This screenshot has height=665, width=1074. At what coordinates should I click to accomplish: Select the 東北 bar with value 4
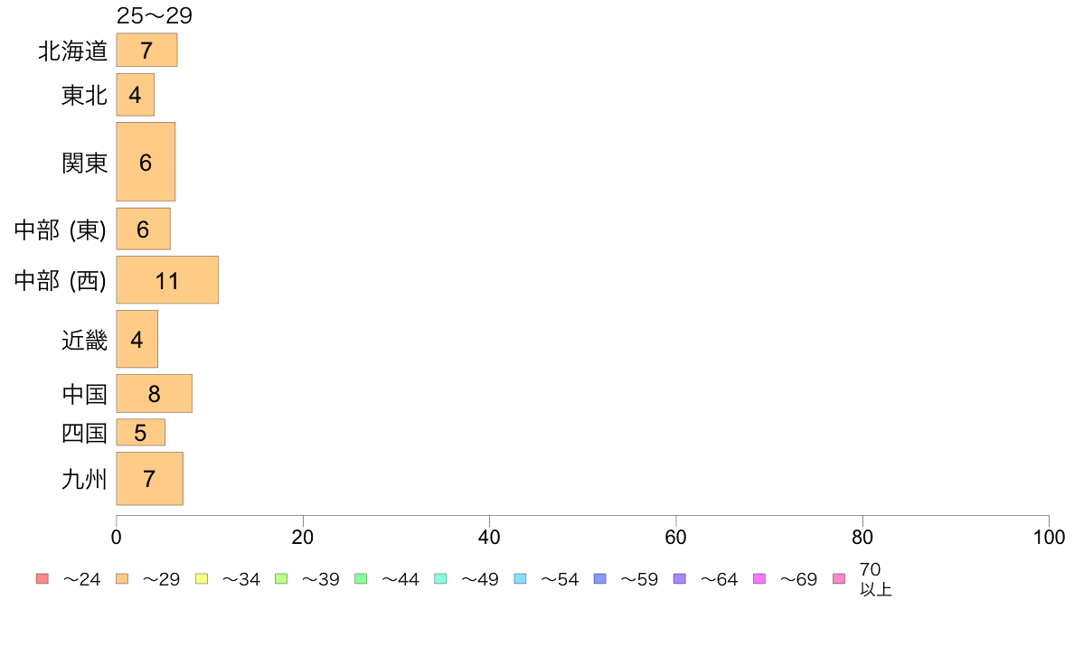click(135, 94)
